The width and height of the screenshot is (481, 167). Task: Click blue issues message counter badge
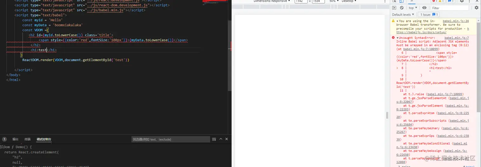coord(451,1)
